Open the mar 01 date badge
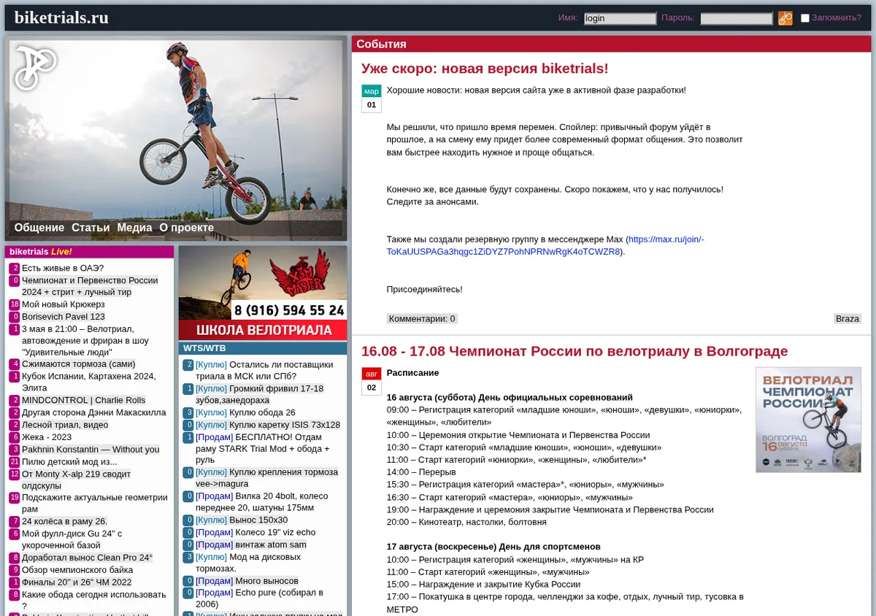This screenshot has width=876, height=616. [x=372, y=99]
